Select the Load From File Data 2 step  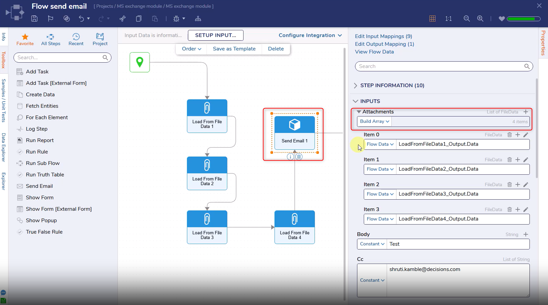click(207, 173)
